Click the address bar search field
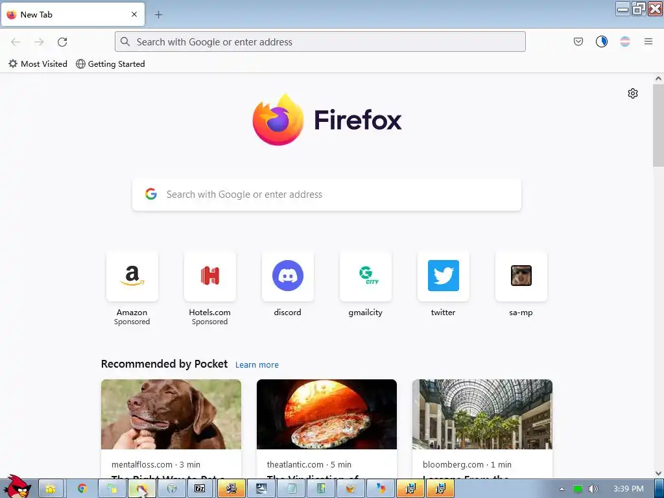664x498 pixels. click(x=320, y=41)
